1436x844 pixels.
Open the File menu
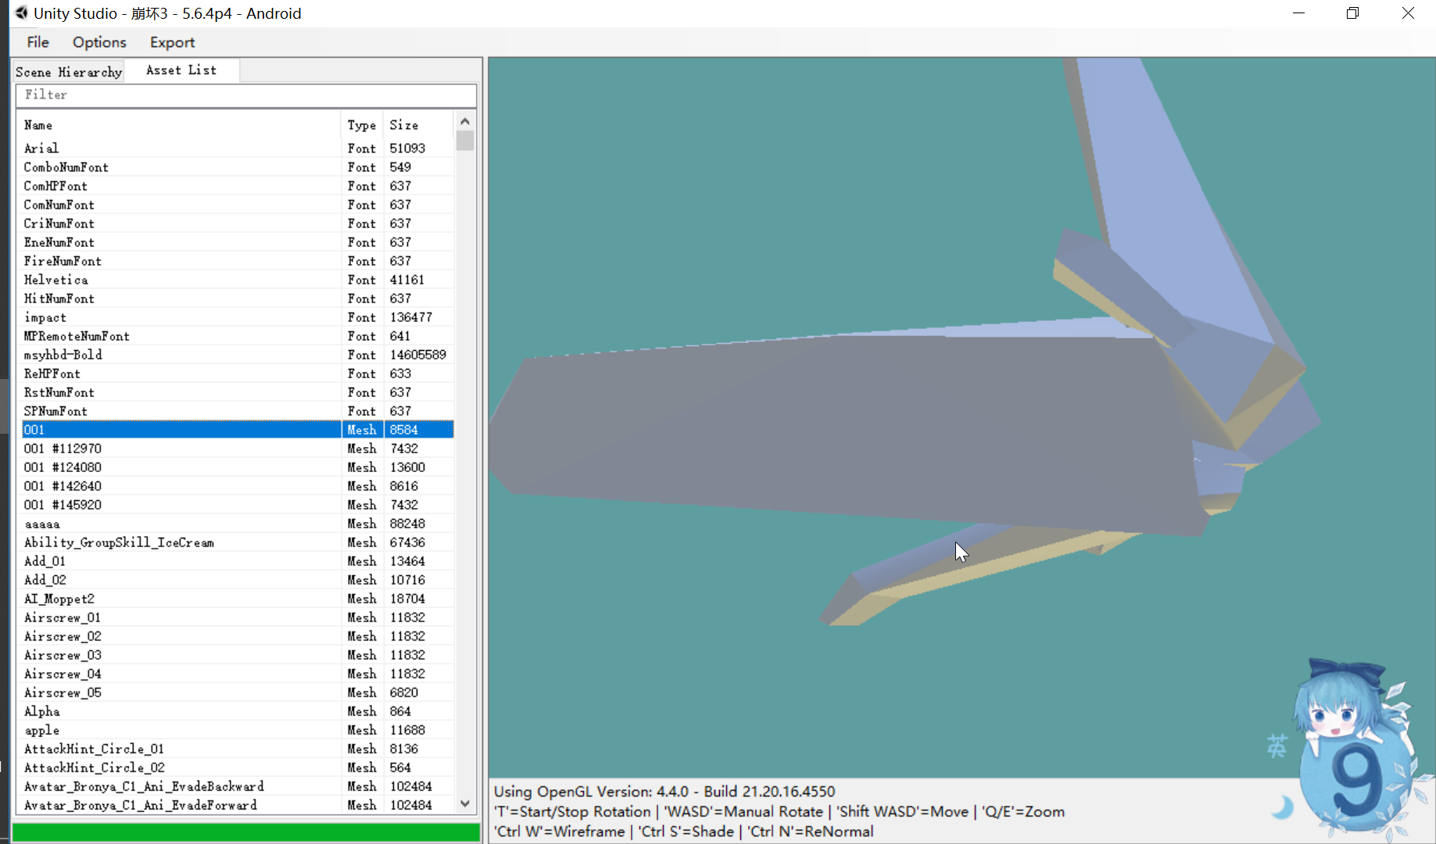point(38,42)
